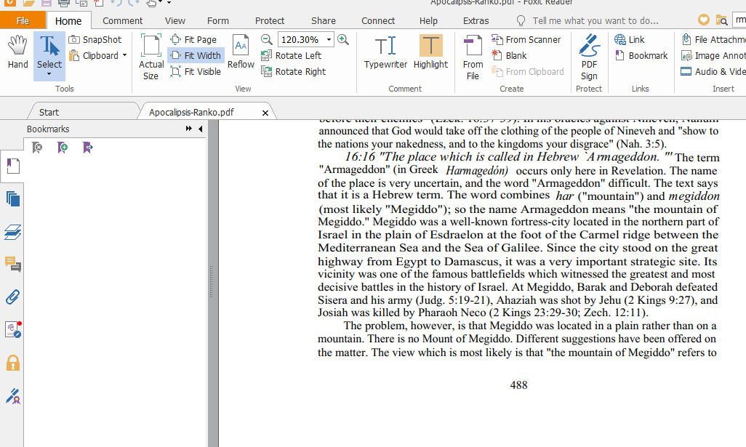Click the zoom out magnifier icon
This screenshot has width=746, height=447.
(266, 39)
